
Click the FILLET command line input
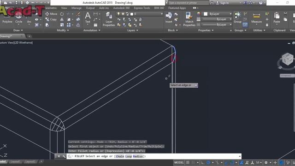coord(154,156)
